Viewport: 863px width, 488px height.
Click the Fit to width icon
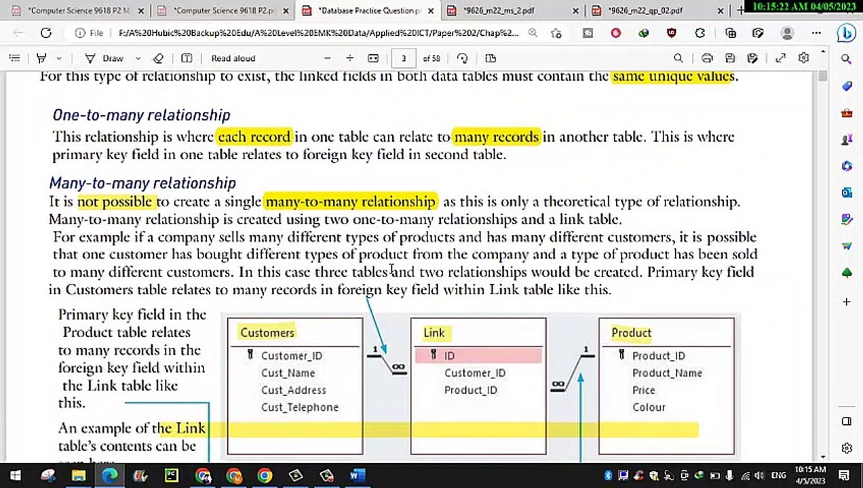tap(372, 58)
